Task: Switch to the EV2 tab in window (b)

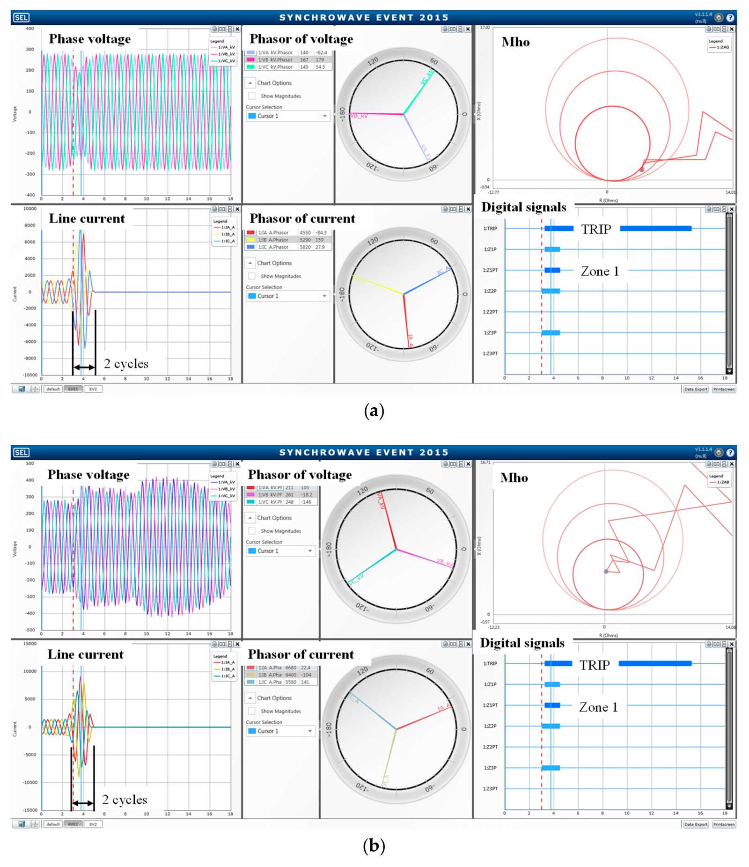Action: [93, 824]
